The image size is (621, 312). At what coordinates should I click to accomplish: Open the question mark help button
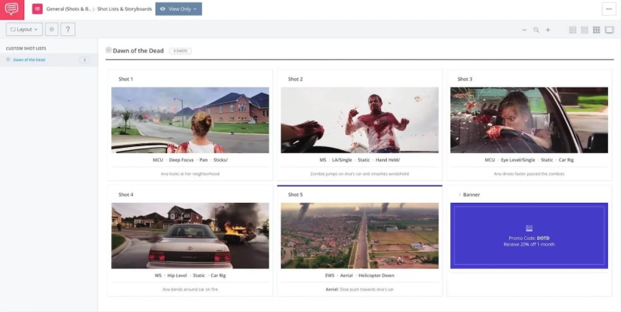pos(68,29)
